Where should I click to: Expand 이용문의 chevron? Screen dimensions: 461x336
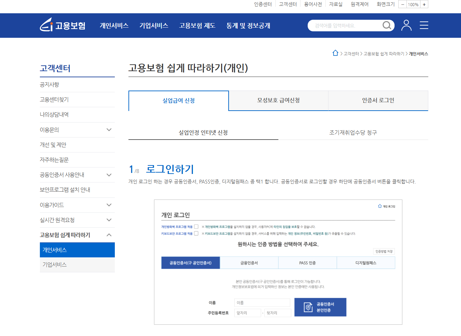click(x=109, y=130)
